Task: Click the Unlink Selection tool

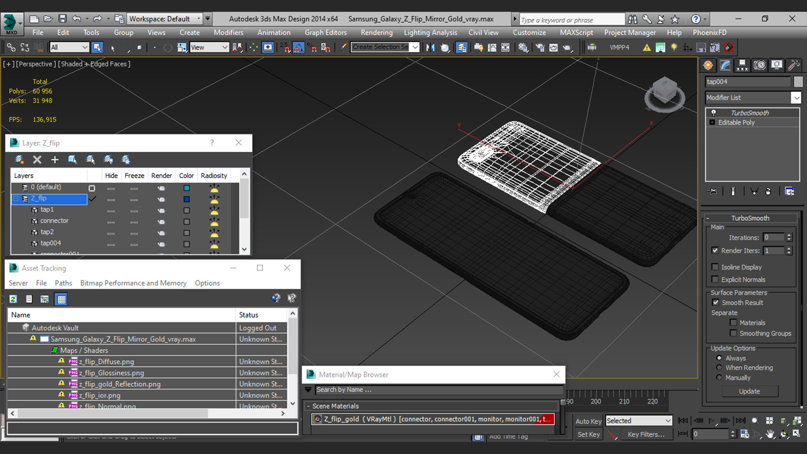Action: [25, 48]
